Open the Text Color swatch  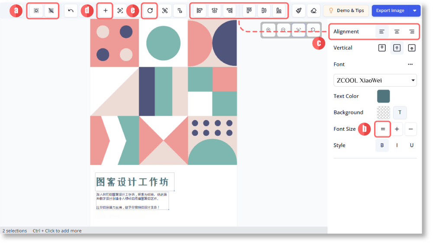(x=383, y=96)
